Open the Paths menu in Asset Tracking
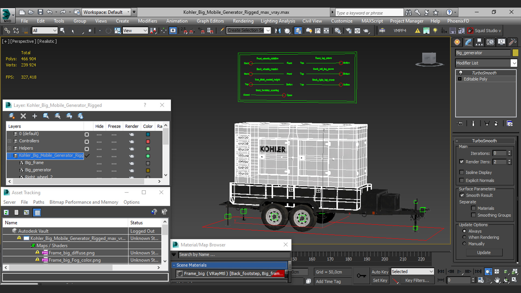Screen dimensions: 521x293 (x=39, y=202)
